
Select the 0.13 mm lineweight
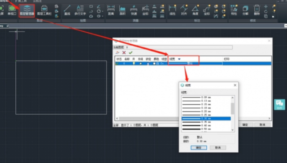(206, 101)
